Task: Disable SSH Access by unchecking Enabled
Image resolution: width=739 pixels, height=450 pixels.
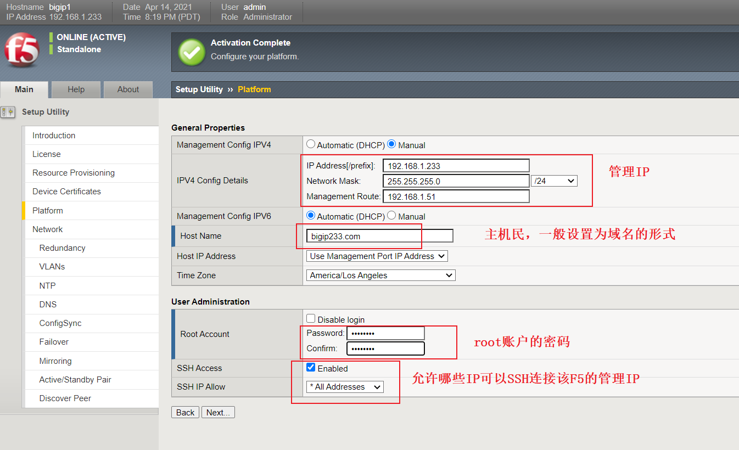Action: pos(311,367)
